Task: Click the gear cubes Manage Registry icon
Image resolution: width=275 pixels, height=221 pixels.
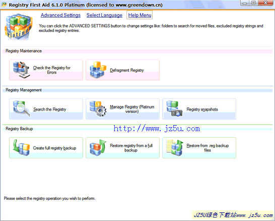Action: tap(98, 109)
